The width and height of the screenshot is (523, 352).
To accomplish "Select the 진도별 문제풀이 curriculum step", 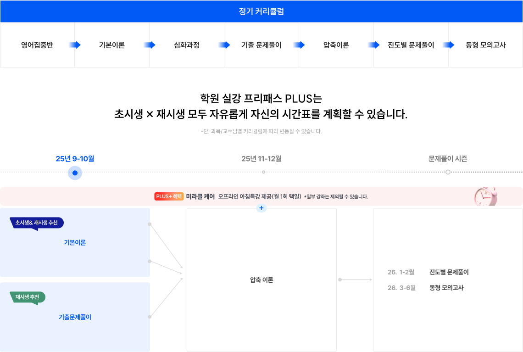I will 411,45.
